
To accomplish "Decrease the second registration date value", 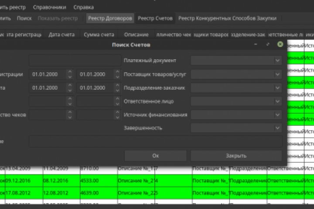I will pyautogui.click(x=117, y=77).
